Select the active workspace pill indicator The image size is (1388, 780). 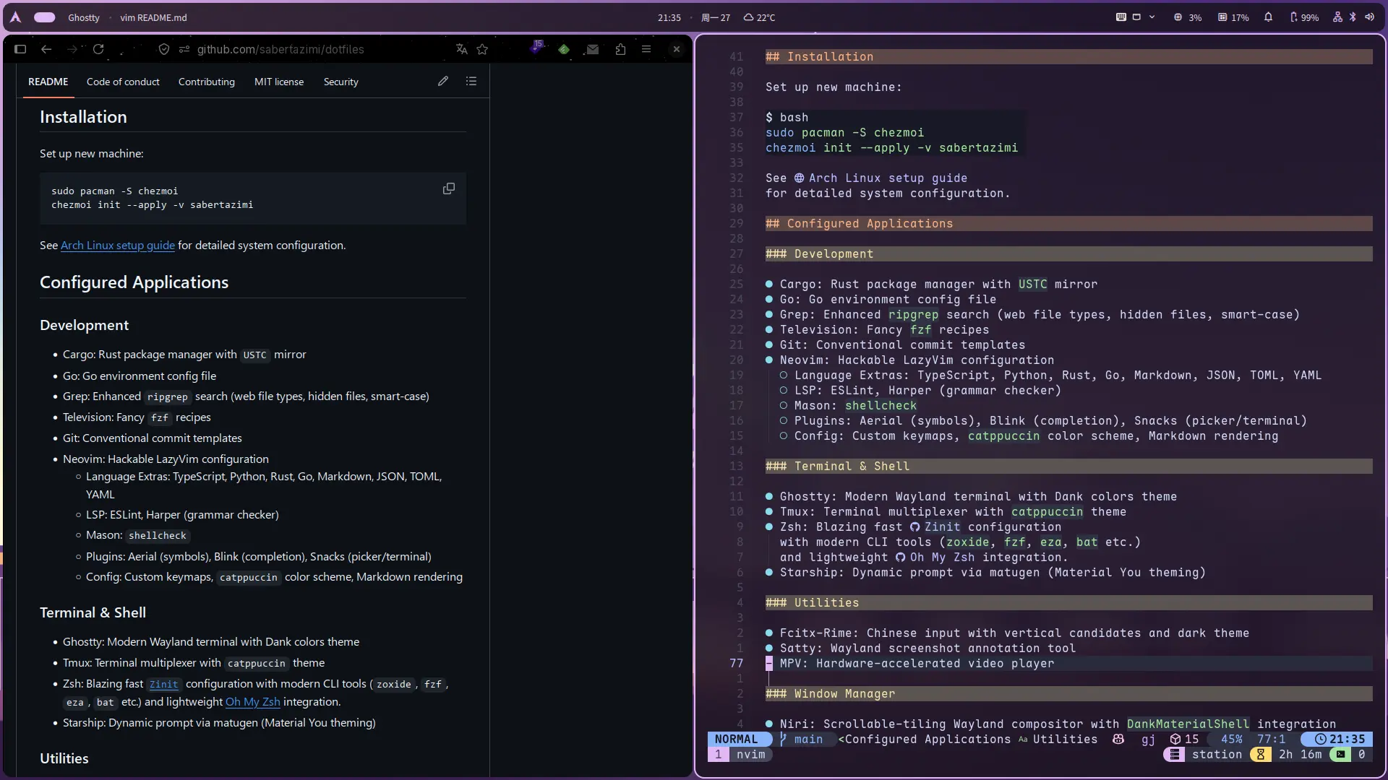tap(45, 17)
